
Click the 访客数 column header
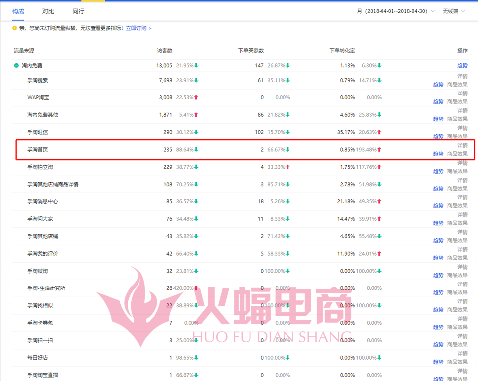(165, 51)
